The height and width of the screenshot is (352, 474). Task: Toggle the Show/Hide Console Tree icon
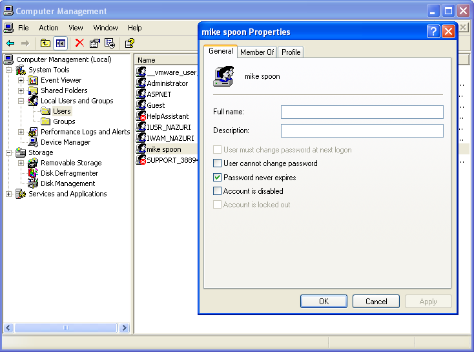click(60, 43)
